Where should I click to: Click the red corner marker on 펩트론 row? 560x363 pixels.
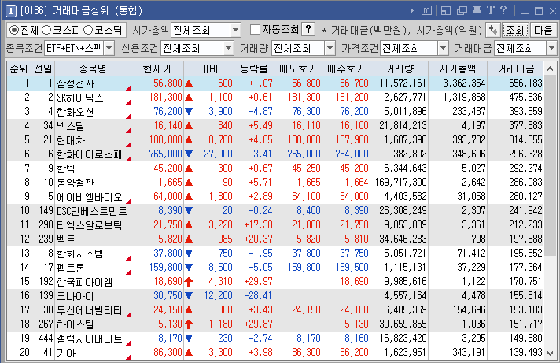tap(128, 272)
